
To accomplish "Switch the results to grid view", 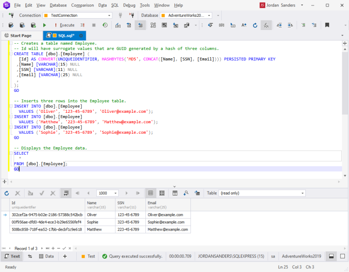I will (150, 193).
